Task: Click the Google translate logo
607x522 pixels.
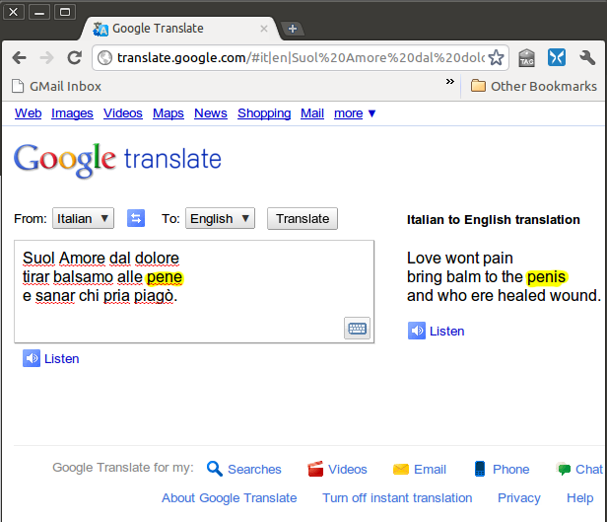Action: coord(117,160)
